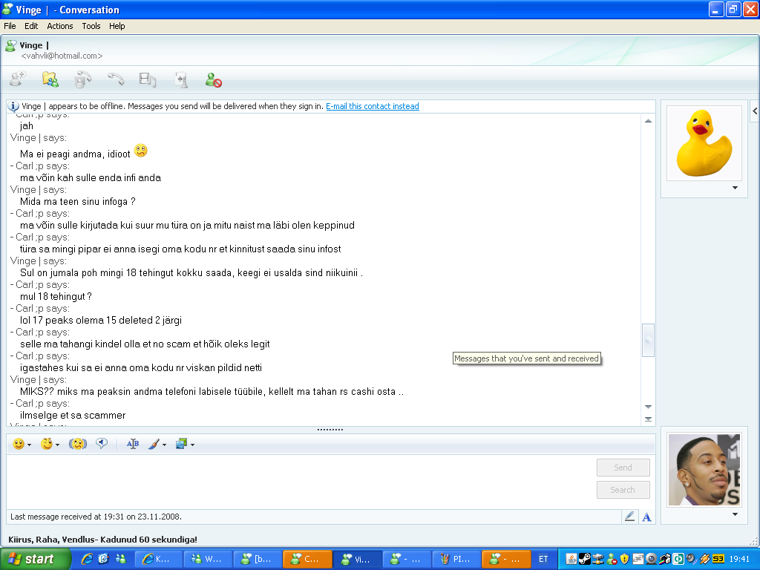The image size is (760, 570).
Task: Click the voice clip speech bubble icon
Action: point(102,444)
